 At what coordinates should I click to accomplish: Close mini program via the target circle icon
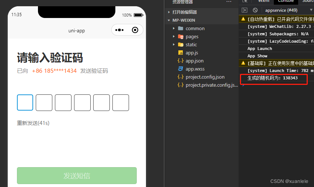click(x=135, y=30)
